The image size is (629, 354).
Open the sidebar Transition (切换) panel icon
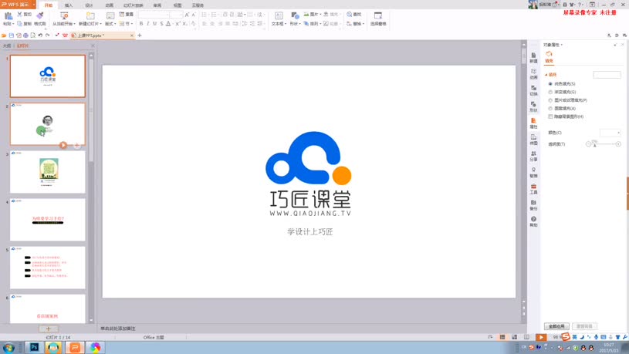(x=533, y=90)
